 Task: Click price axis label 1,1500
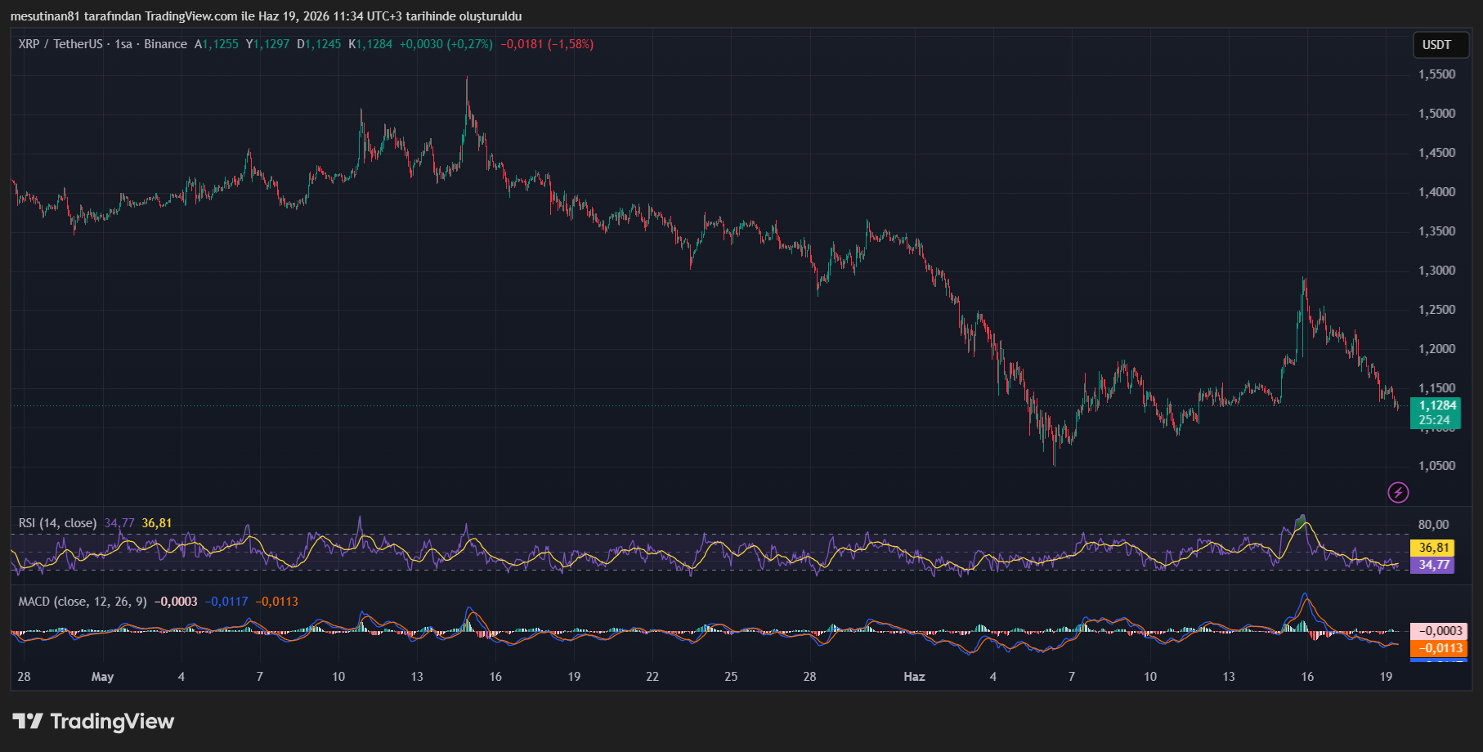pyautogui.click(x=1436, y=388)
